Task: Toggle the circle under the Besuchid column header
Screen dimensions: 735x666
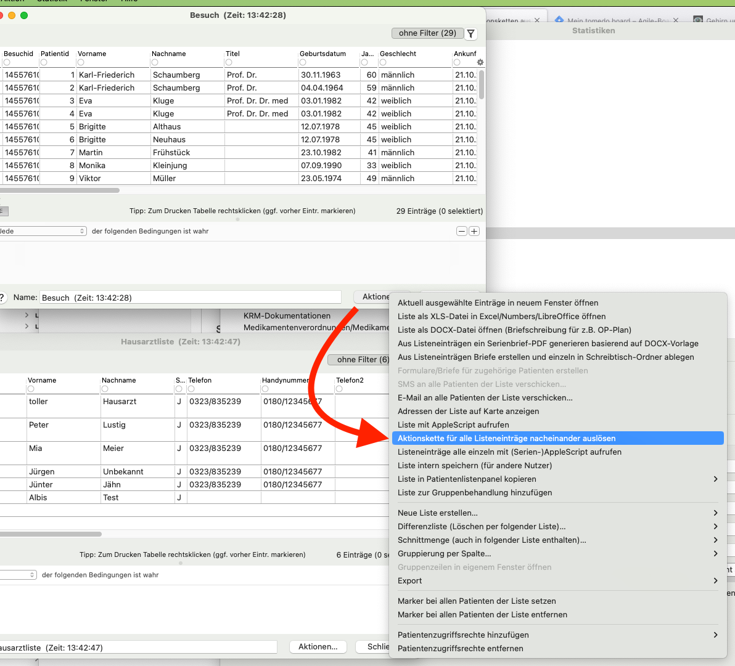Action: (7, 62)
